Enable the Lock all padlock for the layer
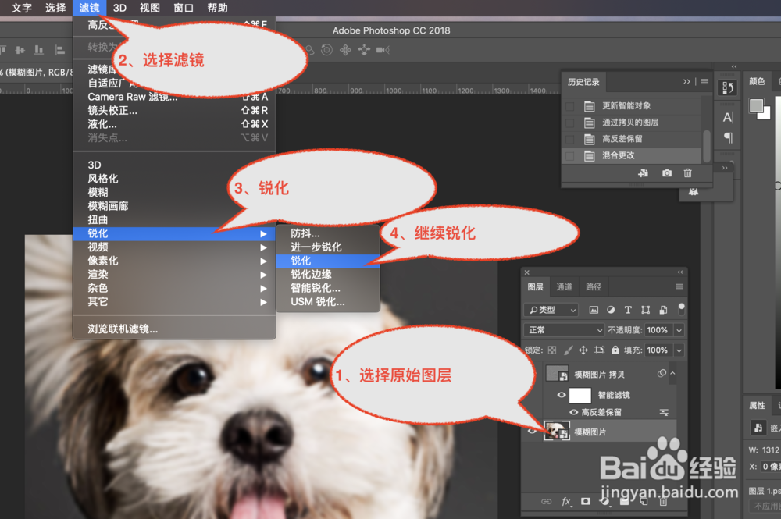 tap(615, 350)
